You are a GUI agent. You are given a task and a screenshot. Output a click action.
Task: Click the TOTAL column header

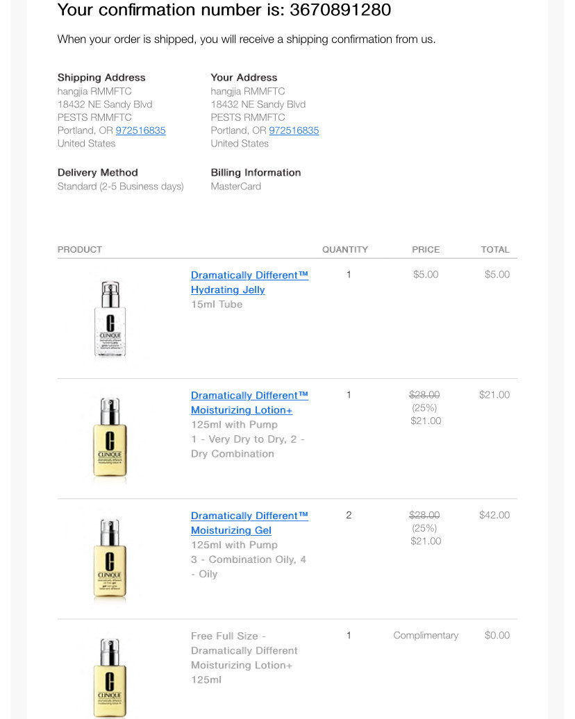point(495,250)
